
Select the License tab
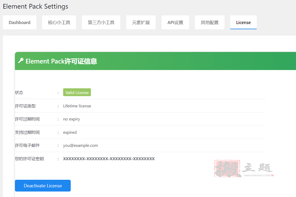[243, 22]
